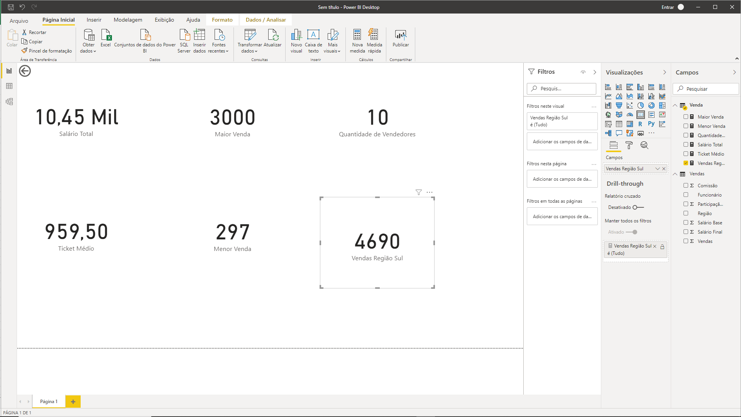Image resolution: width=741 pixels, height=417 pixels.
Task: Collapse the Filtros pane chevron
Action: click(595, 72)
